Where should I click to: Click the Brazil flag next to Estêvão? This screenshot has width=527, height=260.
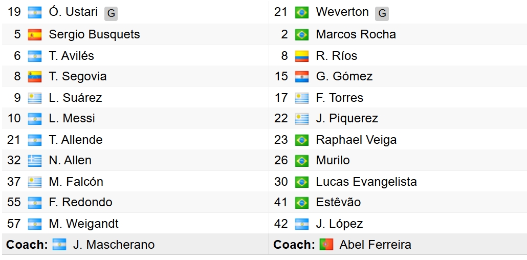[302, 203]
